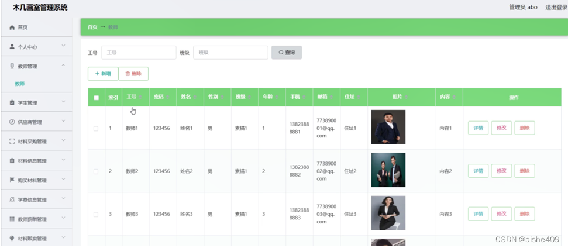
Task: Click the batch 删除 button above table
Action: (x=133, y=74)
